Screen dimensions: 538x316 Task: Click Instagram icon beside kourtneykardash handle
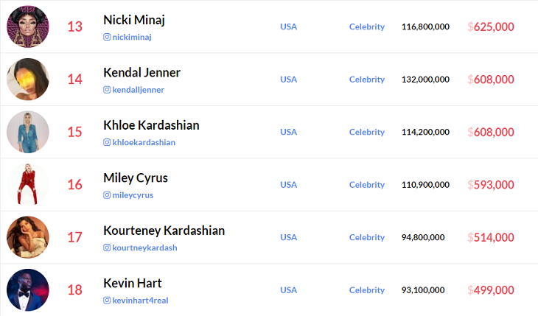pyautogui.click(x=107, y=248)
